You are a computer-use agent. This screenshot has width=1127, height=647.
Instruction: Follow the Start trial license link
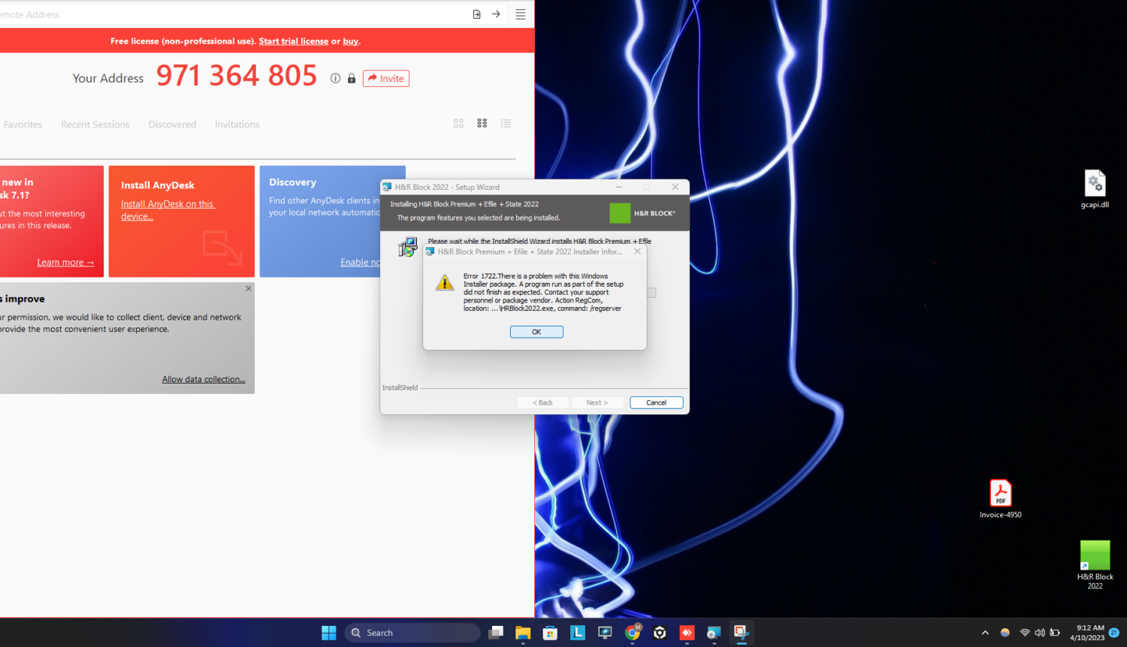293,41
